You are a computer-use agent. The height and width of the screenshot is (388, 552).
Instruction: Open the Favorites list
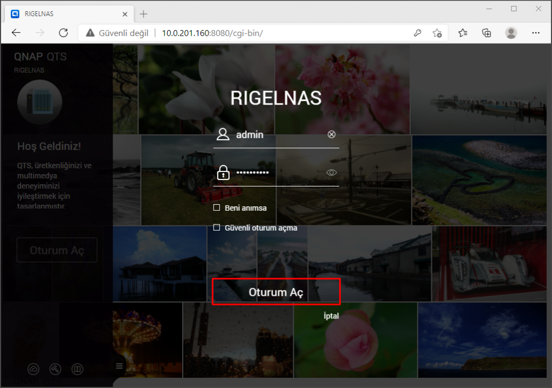click(x=463, y=33)
